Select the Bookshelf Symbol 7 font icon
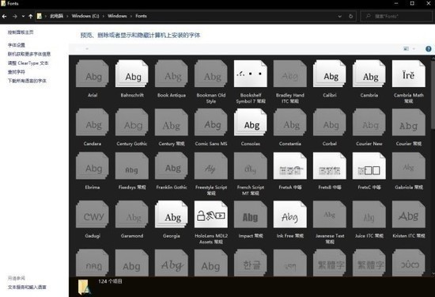 250,74
